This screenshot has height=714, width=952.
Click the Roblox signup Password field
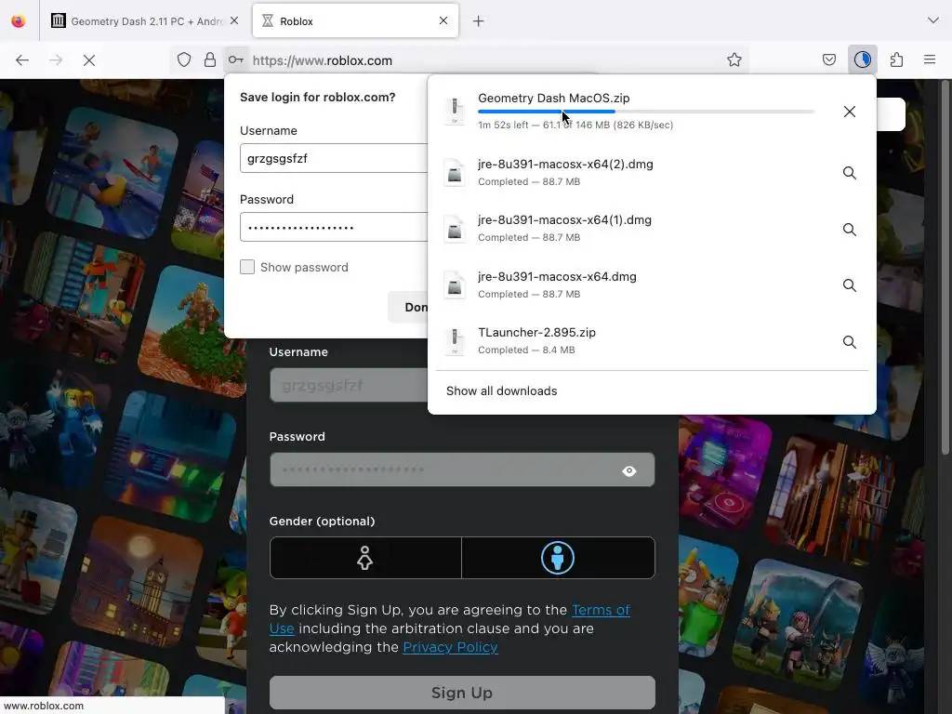coord(462,469)
